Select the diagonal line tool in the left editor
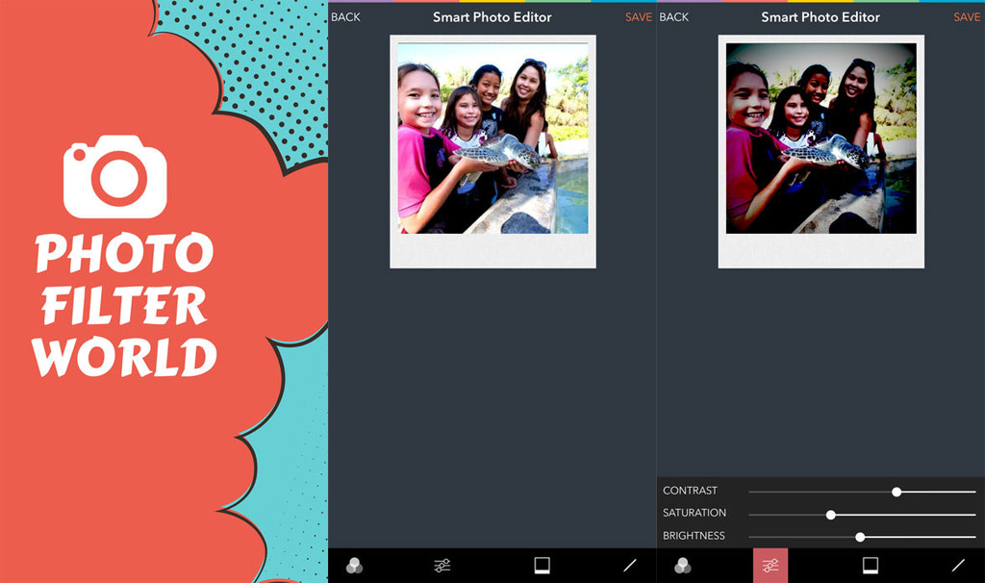Screen dimensions: 985x583 (630, 566)
